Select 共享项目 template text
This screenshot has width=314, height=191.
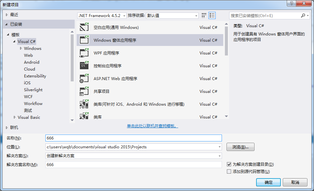(102, 91)
